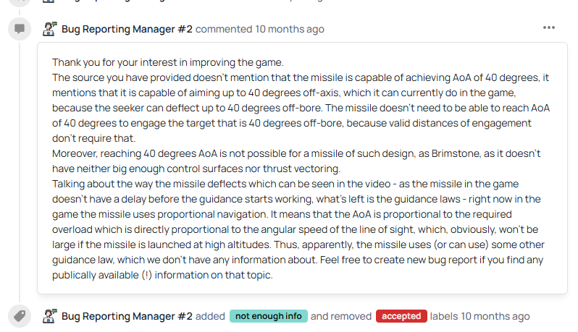Click the avatar beside the label change event
This screenshot has height=332, width=578.
pos(49,316)
